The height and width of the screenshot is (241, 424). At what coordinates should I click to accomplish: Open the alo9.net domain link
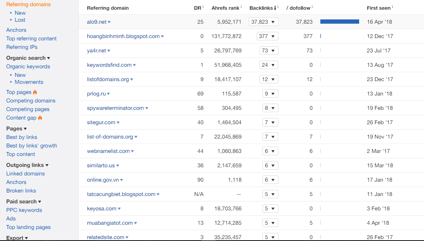(x=97, y=22)
